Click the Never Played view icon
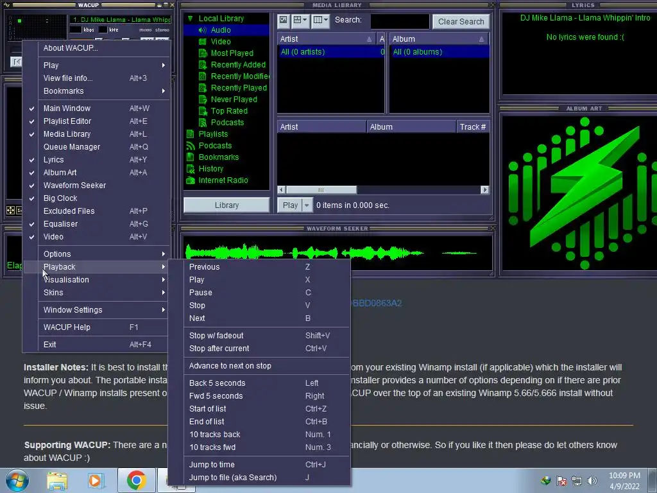Screen dimensions: 657x493 203,99
